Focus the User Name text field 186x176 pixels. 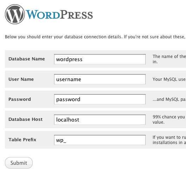tap(100, 79)
